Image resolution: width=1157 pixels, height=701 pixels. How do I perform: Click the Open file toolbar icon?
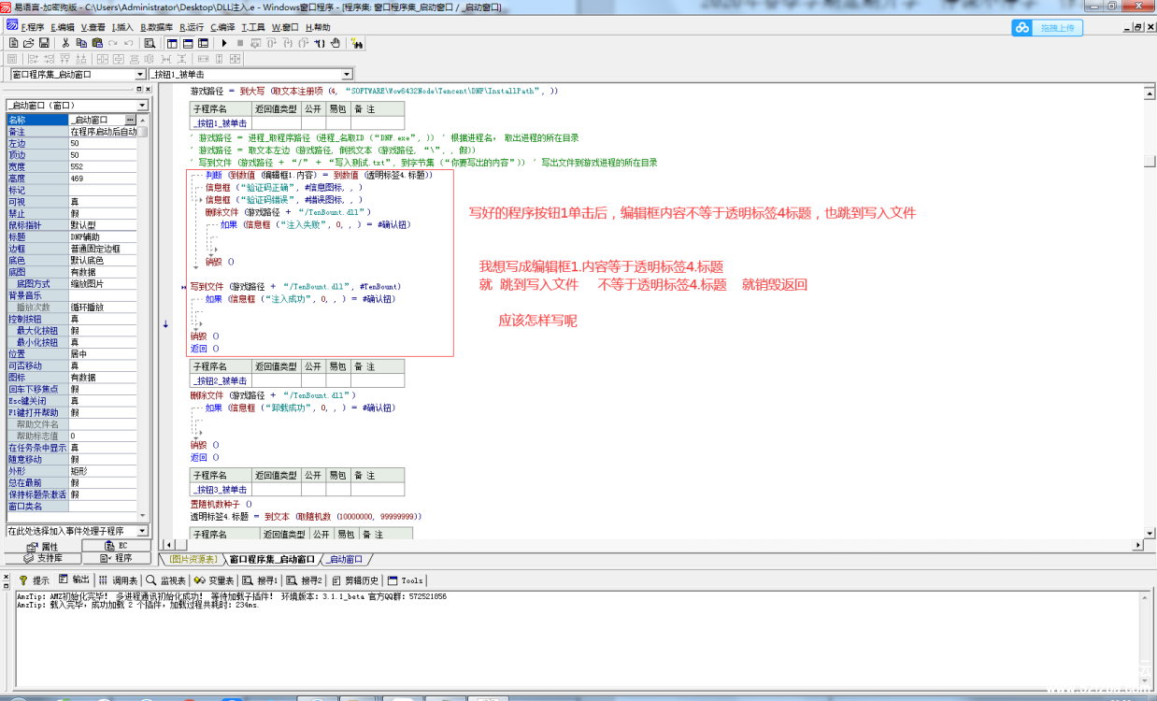coord(28,43)
